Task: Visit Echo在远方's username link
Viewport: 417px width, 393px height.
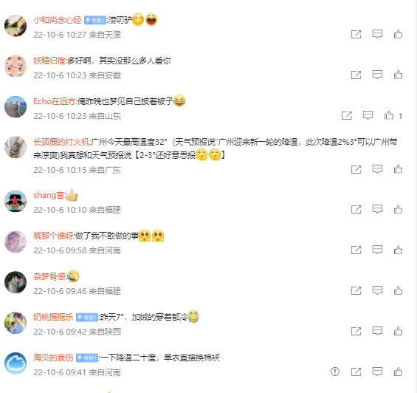Action: coord(55,101)
